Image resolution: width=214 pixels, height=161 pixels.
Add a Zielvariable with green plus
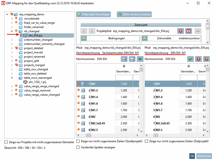tap(145, 38)
